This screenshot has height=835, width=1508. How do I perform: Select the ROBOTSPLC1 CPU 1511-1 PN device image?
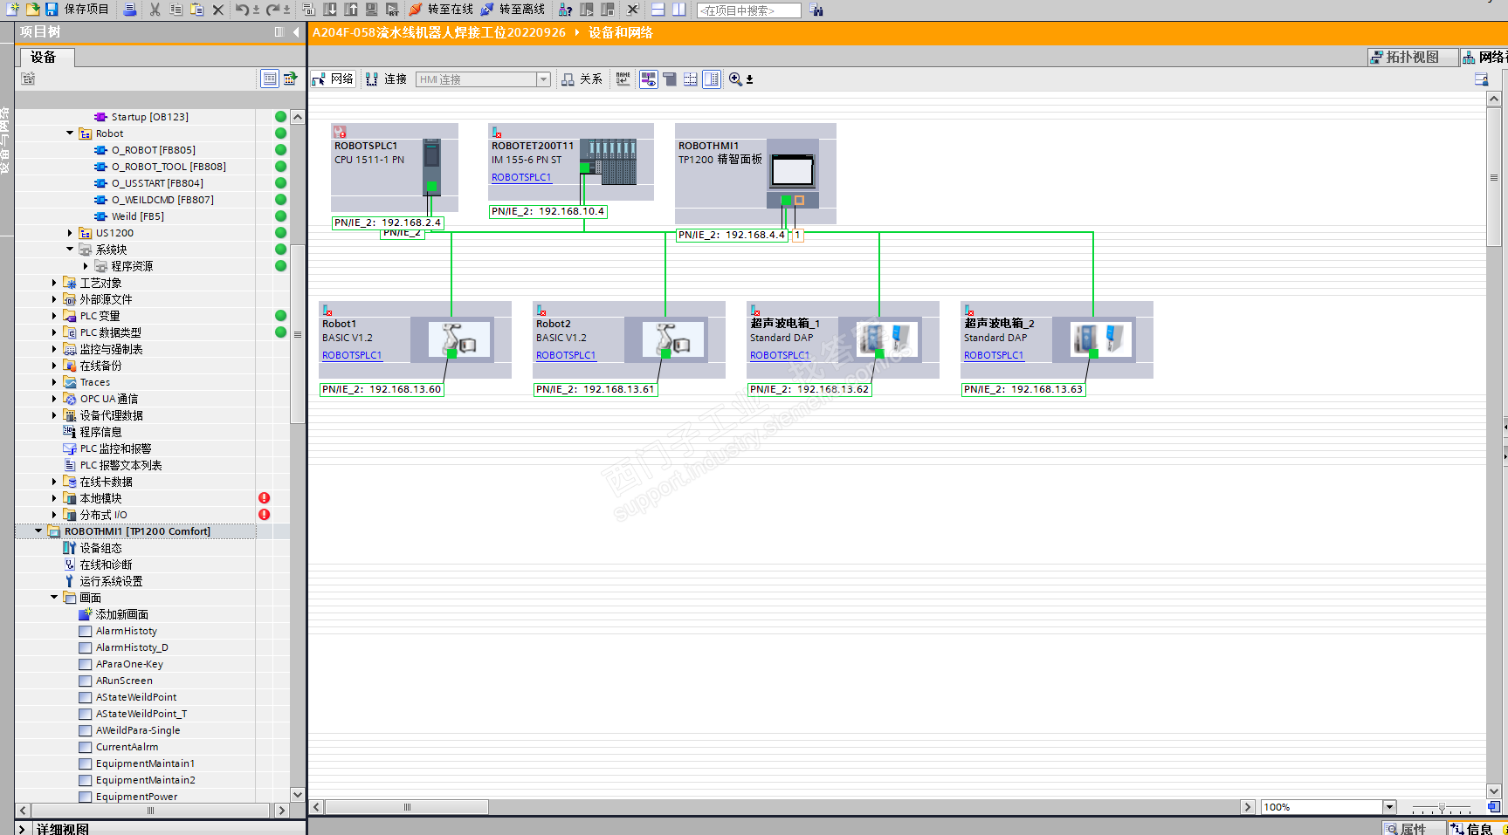coord(431,166)
